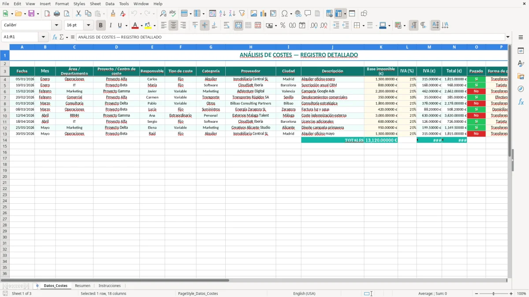
Task: Insert special character omega icon
Action: coord(285,14)
